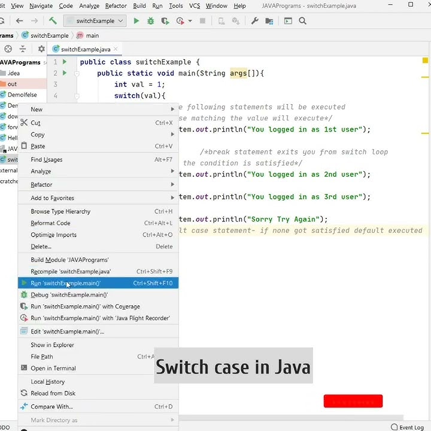The width and height of the screenshot is (431, 431).
Task: Click the Debug bug icon in toolbar
Action: point(151,21)
